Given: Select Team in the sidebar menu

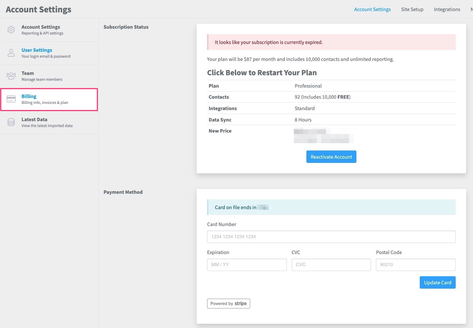Looking at the screenshot, I should [28, 73].
